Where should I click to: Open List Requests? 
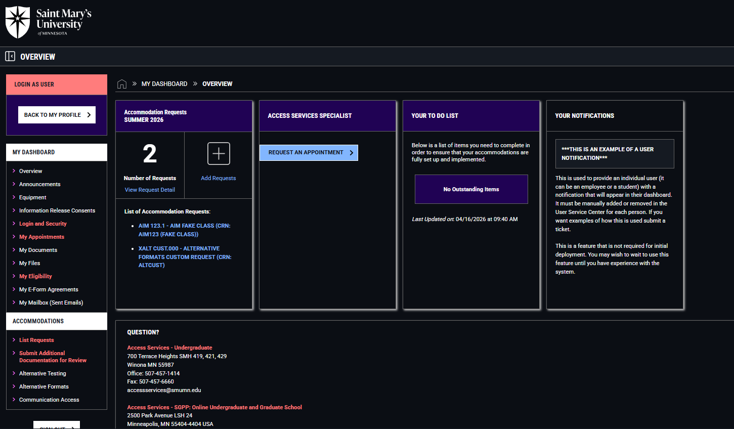point(36,340)
